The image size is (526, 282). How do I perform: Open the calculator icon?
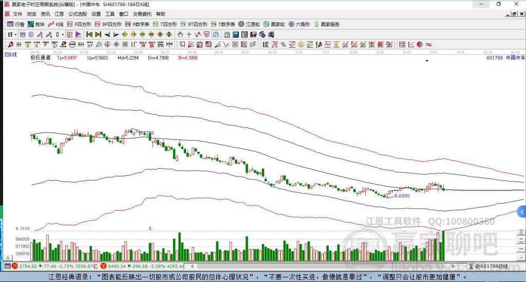click(235, 34)
